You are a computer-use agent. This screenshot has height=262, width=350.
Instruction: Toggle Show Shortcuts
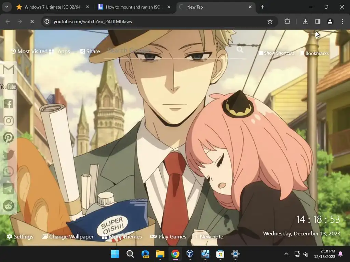[277, 53]
